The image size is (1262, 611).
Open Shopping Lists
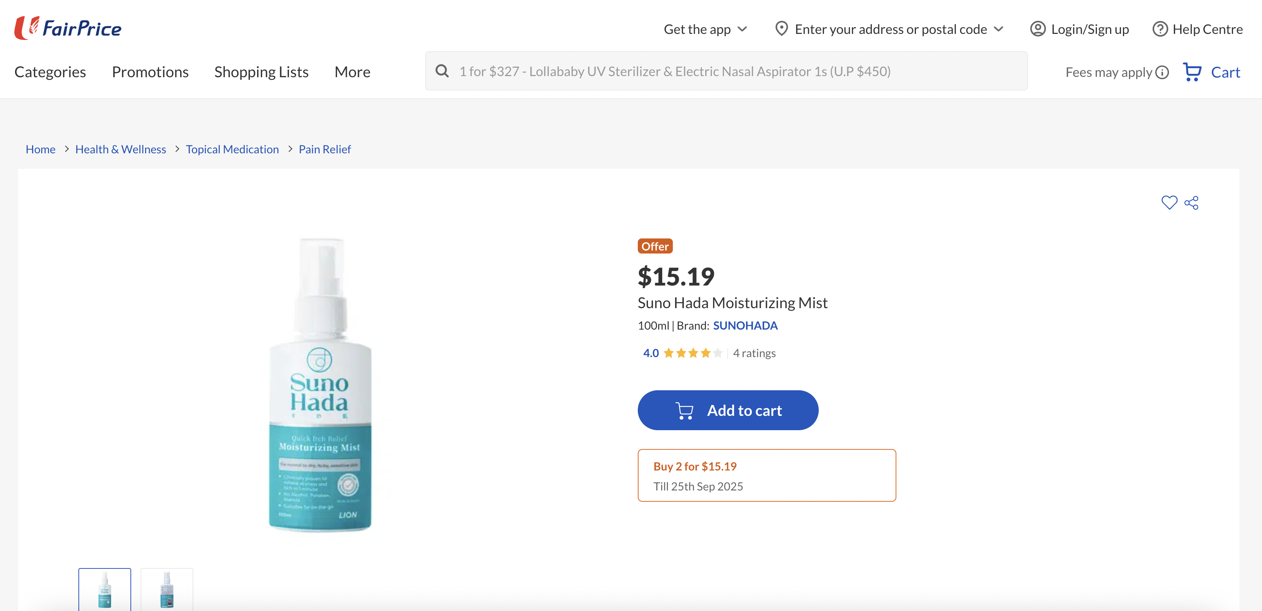coord(261,72)
